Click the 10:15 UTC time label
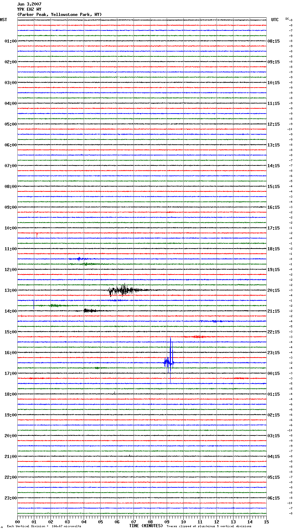The image size is (294, 531). [274, 83]
